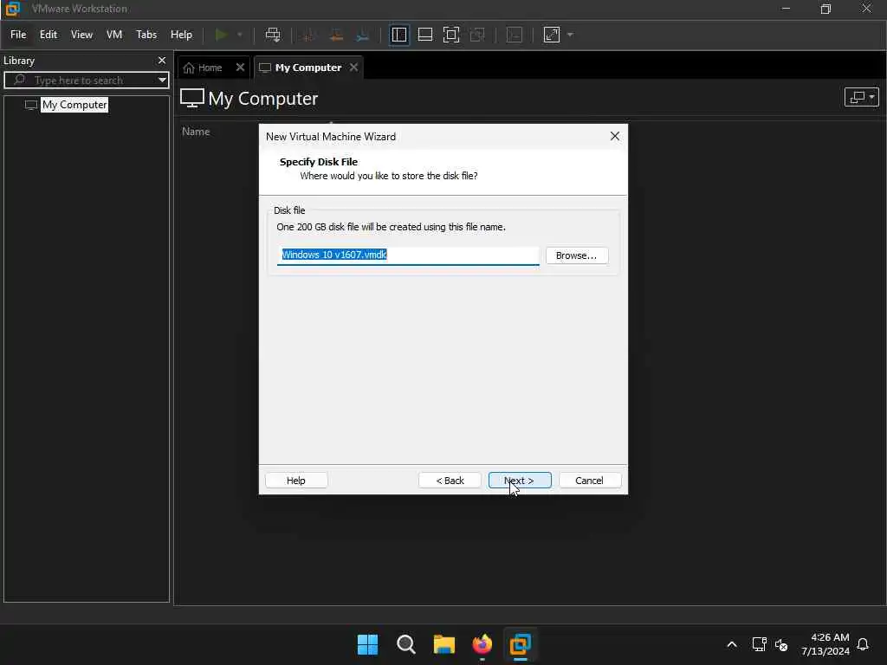This screenshot has height=665, width=887.
Task: Click the Revert to Snapshot icon
Action: tap(336, 35)
